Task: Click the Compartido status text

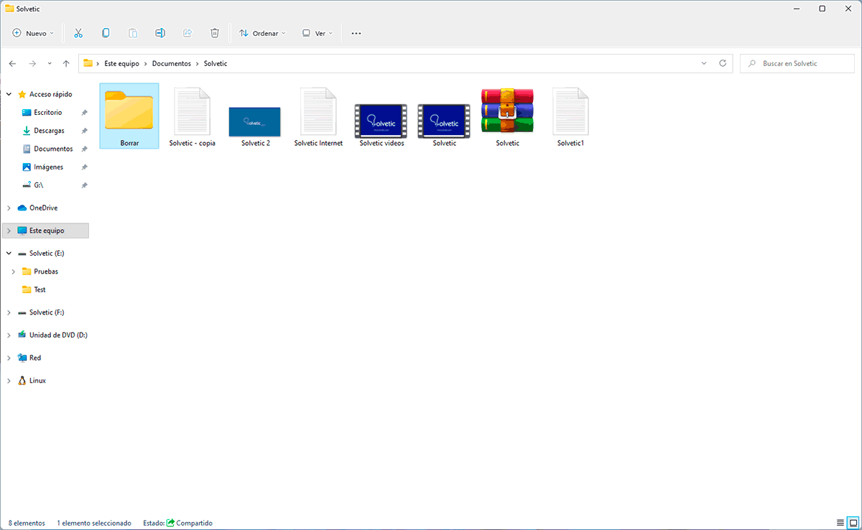Action: tap(194, 523)
